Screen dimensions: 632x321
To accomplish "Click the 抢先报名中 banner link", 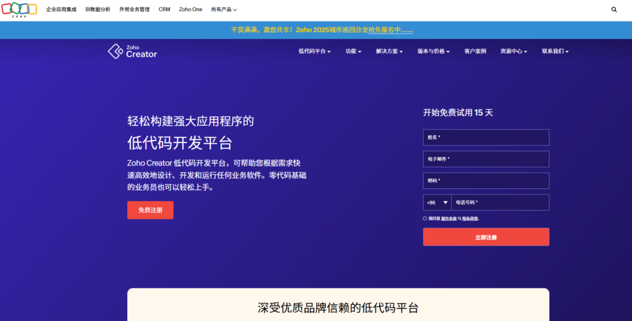I will 391,30.
